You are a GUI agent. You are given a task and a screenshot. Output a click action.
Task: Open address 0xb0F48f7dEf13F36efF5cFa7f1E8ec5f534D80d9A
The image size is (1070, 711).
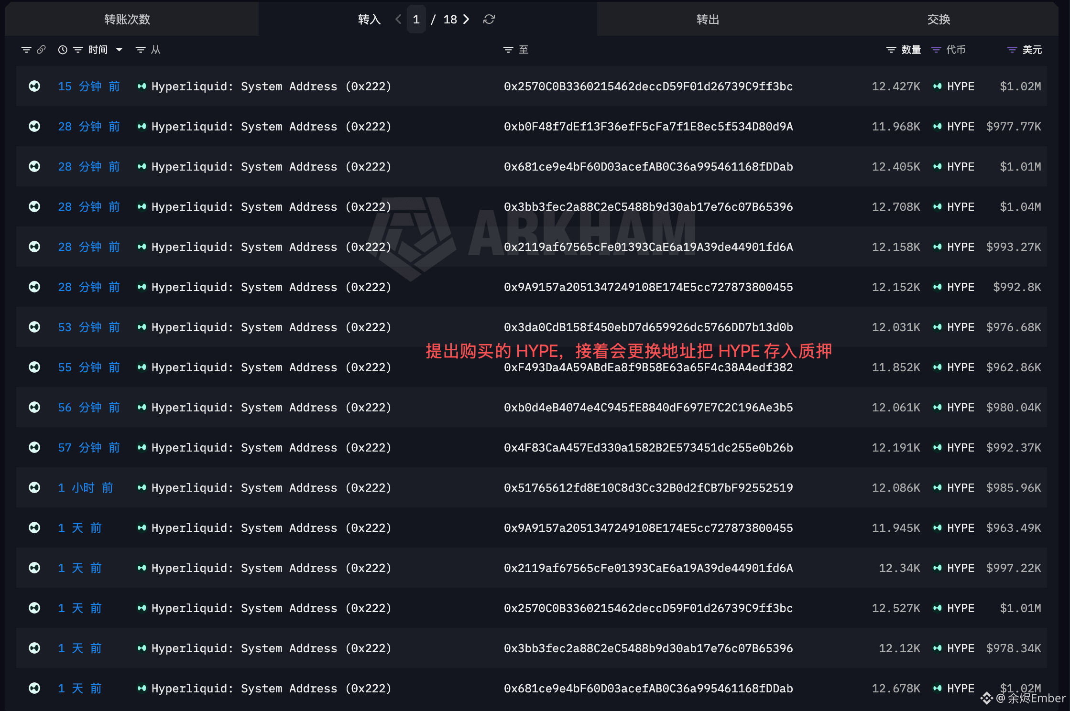click(648, 126)
